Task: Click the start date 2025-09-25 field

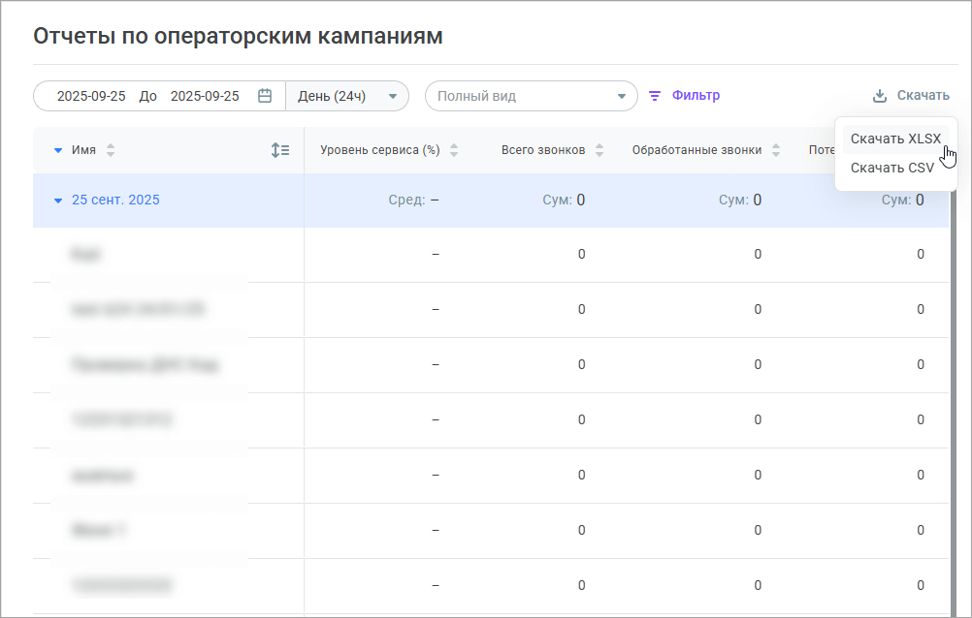Action: pos(91,96)
